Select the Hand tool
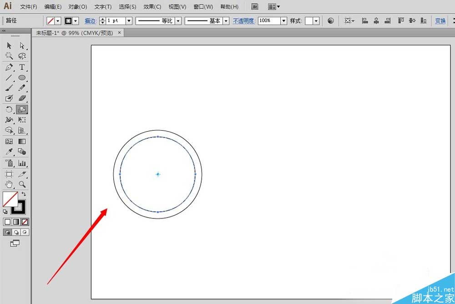The image size is (455, 304). pyautogui.click(x=9, y=184)
